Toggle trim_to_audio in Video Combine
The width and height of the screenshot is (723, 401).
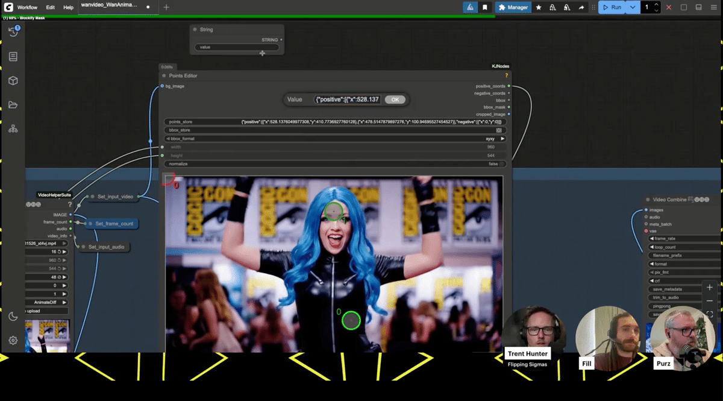(x=684, y=298)
